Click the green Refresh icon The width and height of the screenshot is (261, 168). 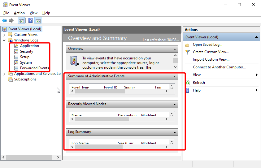pos(188,83)
